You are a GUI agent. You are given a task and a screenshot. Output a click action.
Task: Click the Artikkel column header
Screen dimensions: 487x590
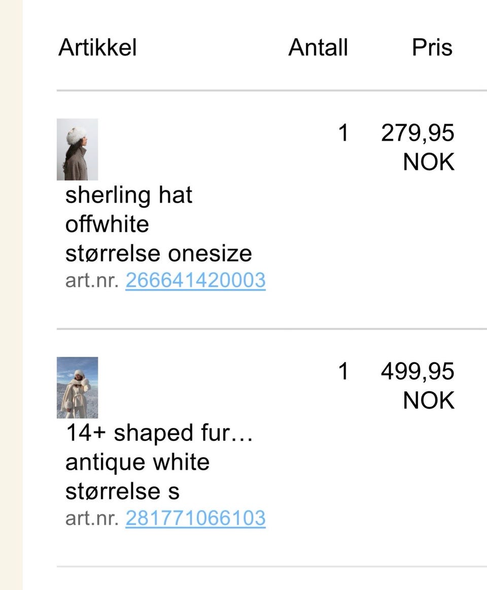[x=97, y=48]
